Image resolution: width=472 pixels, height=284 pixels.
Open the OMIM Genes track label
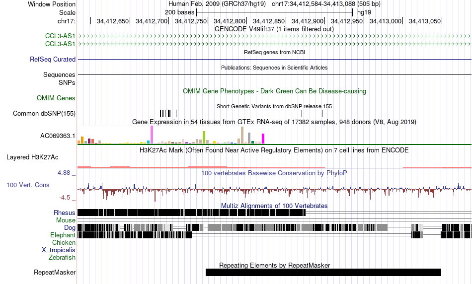[x=56, y=98]
